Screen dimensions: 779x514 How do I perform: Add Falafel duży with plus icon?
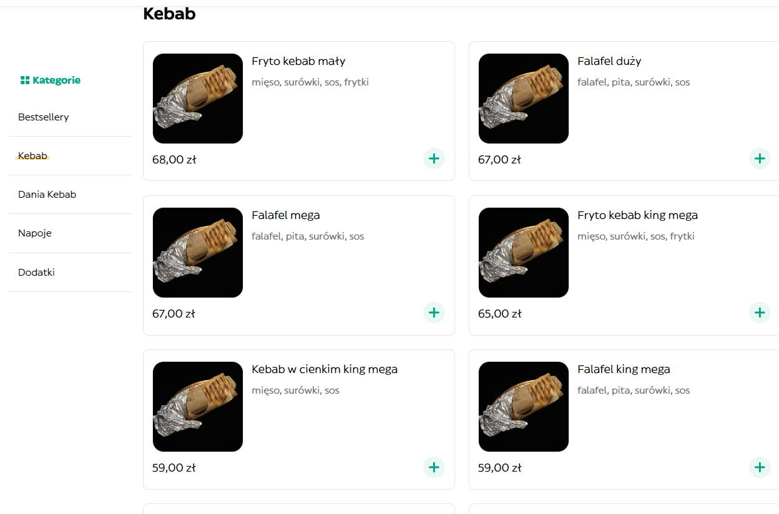click(759, 158)
